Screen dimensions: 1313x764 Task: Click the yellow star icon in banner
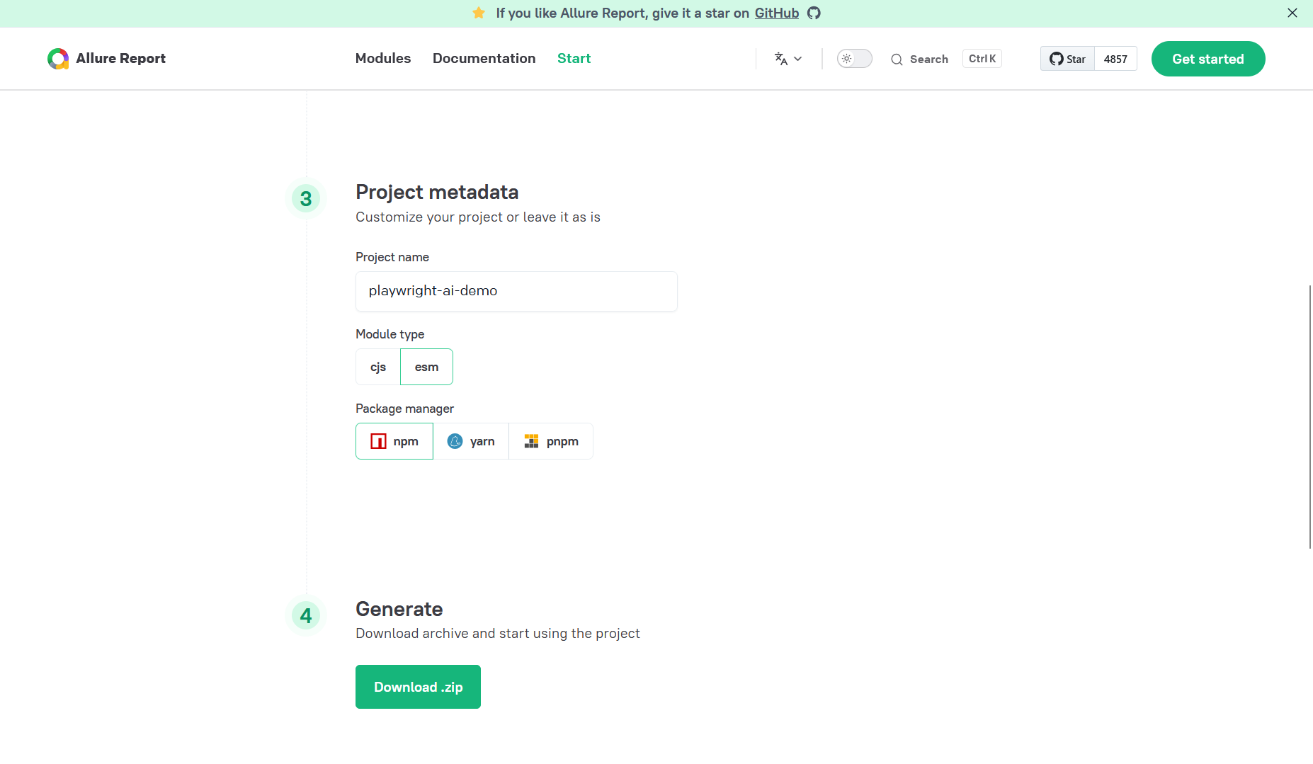[479, 13]
